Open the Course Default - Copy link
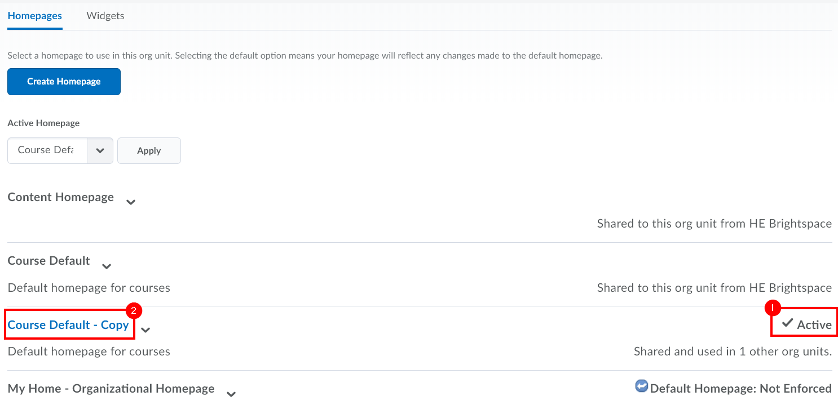 pyautogui.click(x=68, y=325)
